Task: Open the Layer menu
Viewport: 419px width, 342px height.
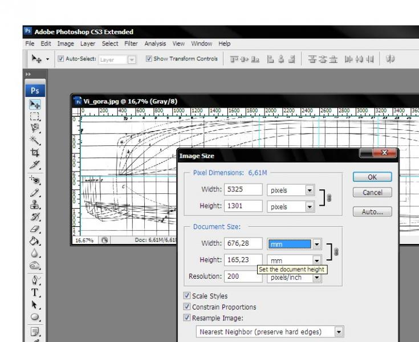Action: click(x=88, y=43)
